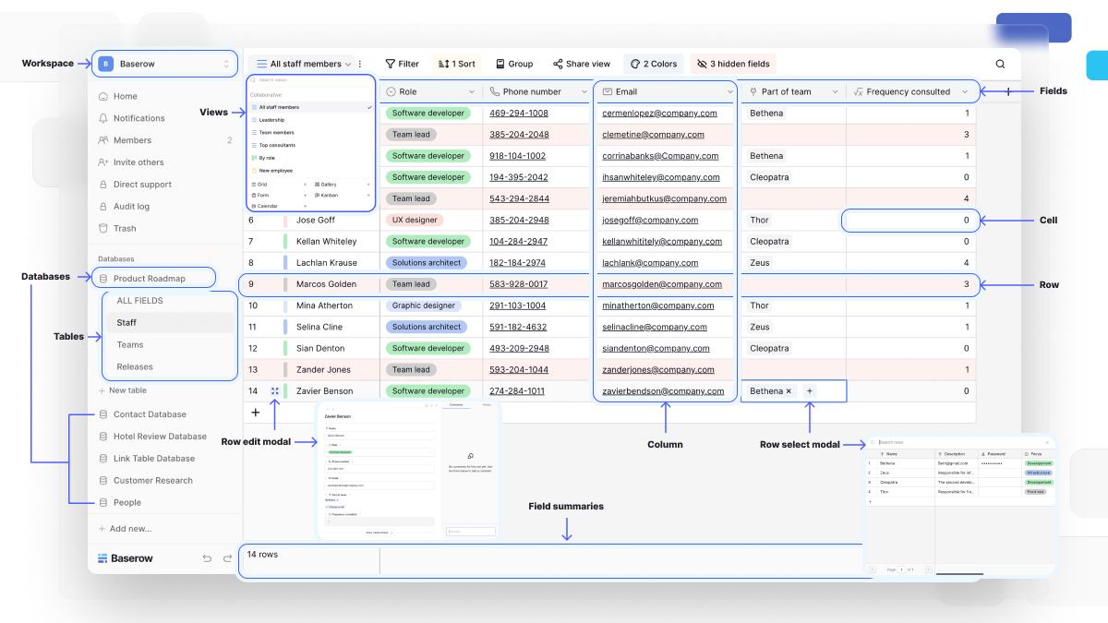1108x623 pixels.
Task: Open email link cermenlopez@company.com
Action: (659, 114)
